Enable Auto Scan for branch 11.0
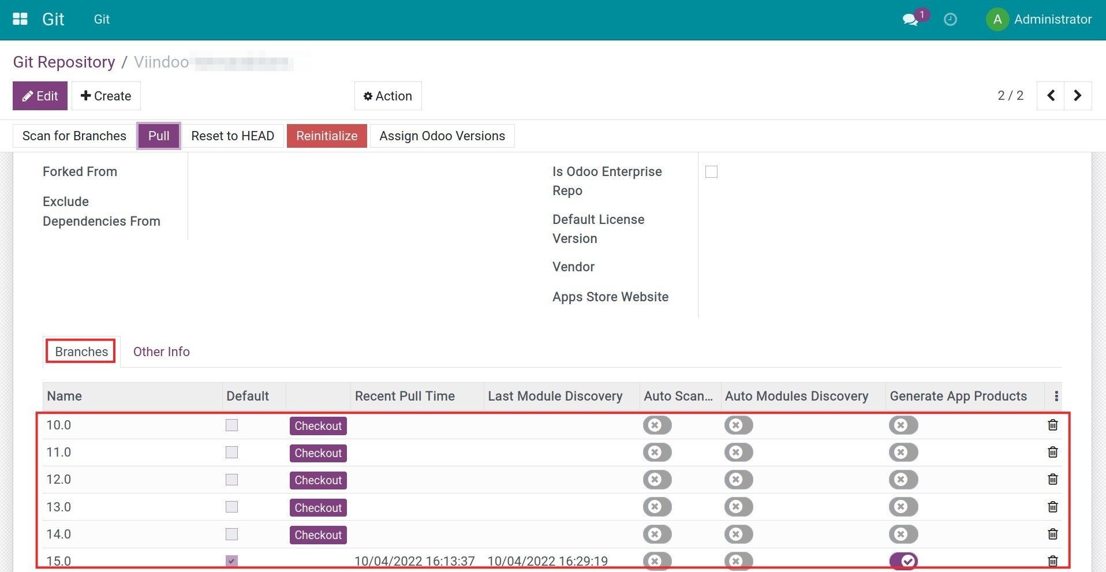The height and width of the screenshot is (572, 1106). (657, 453)
